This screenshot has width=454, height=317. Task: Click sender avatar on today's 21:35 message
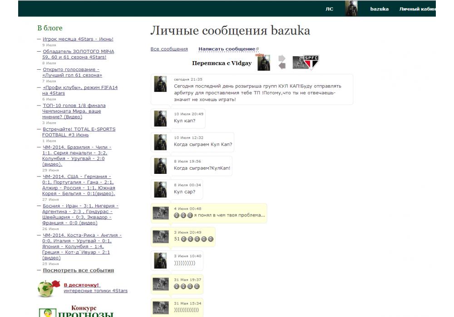(x=160, y=84)
